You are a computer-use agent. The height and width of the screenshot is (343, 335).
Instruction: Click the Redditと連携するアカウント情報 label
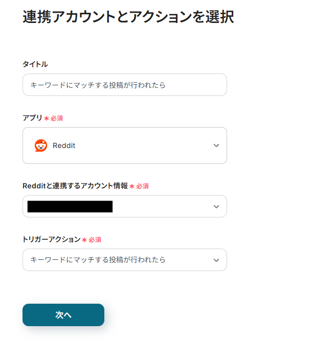click(75, 186)
